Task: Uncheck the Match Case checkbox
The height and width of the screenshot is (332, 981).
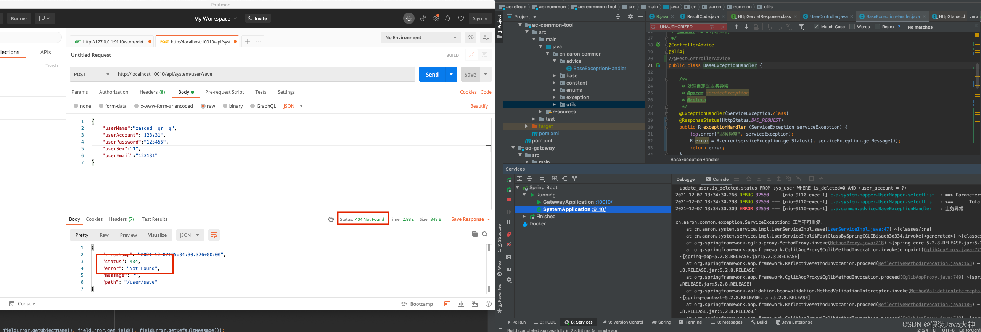Action: tap(816, 27)
